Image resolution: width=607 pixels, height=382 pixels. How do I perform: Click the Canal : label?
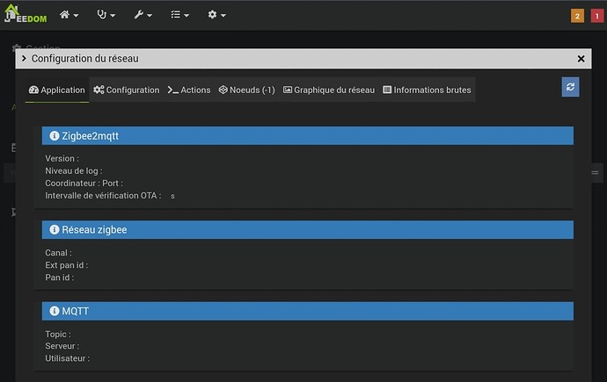tap(58, 253)
